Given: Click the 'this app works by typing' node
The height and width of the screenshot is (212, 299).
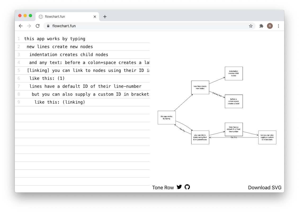Looking at the screenshot, I should tap(167, 118).
